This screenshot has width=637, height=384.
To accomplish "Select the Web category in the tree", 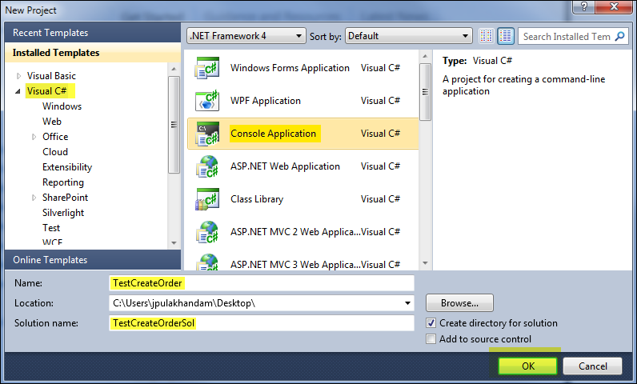I will pyautogui.click(x=51, y=122).
